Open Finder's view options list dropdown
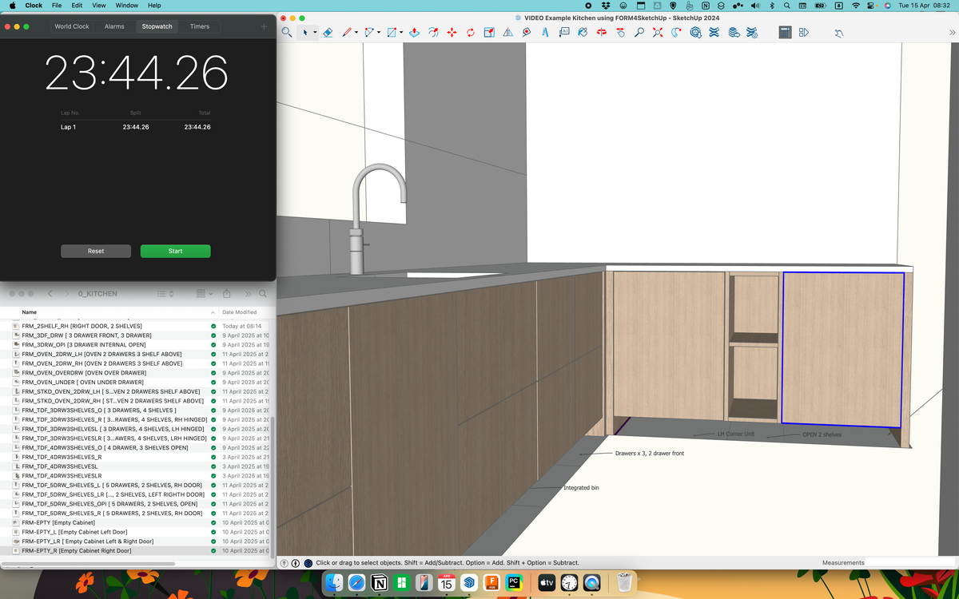The width and height of the screenshot is (959, 599). [x=164, y=294]
